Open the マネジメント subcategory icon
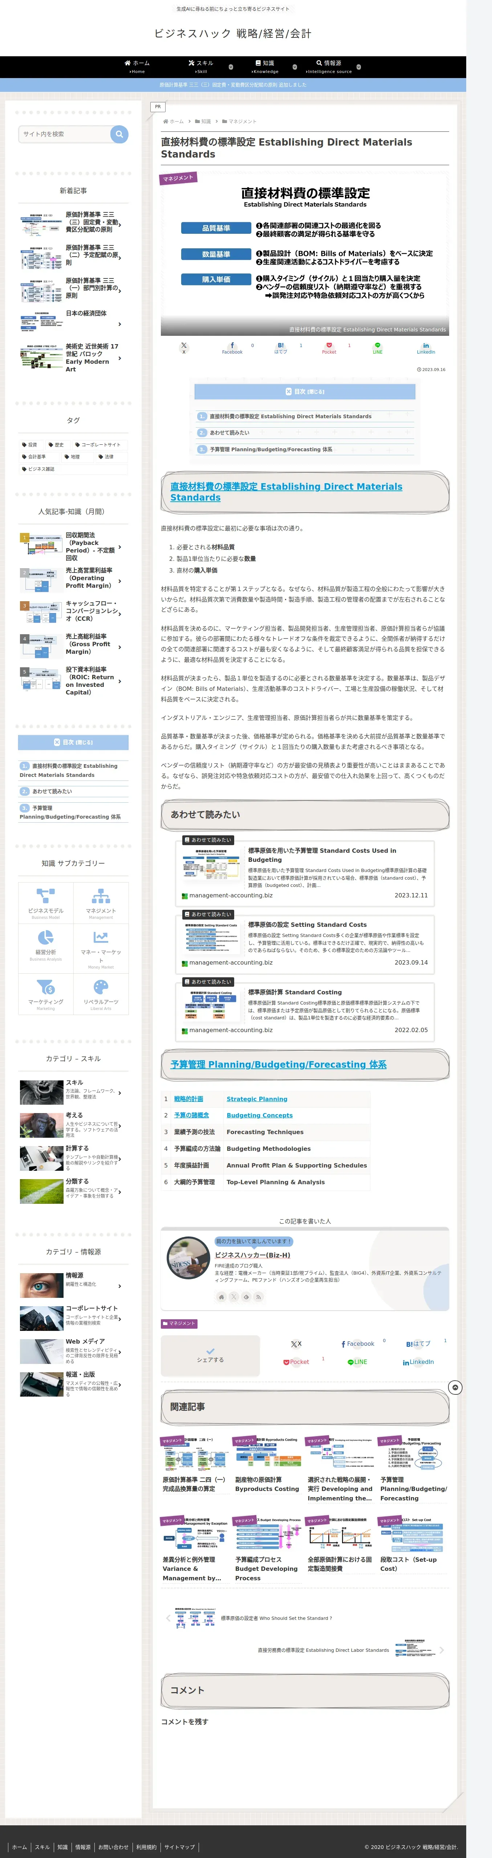Screen dimensions: 492x1858 (x=101, y=902)
